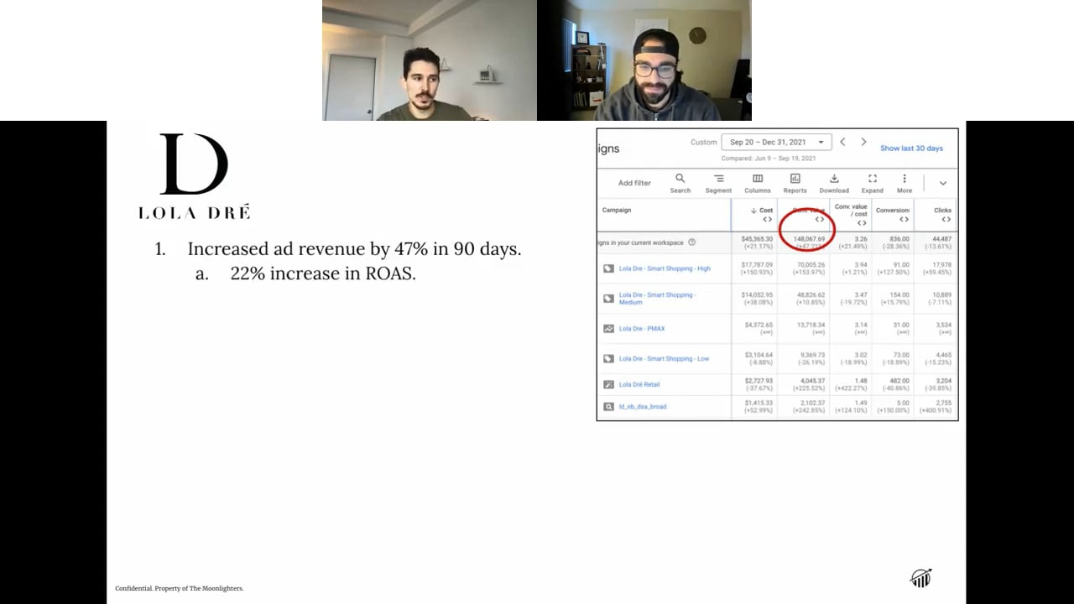The height and width of the screenshot is (604, 1074).
Task: Open the date range dropdown Sep 20 – Dec 31, 2021
Action: click(x=777, y=143)
